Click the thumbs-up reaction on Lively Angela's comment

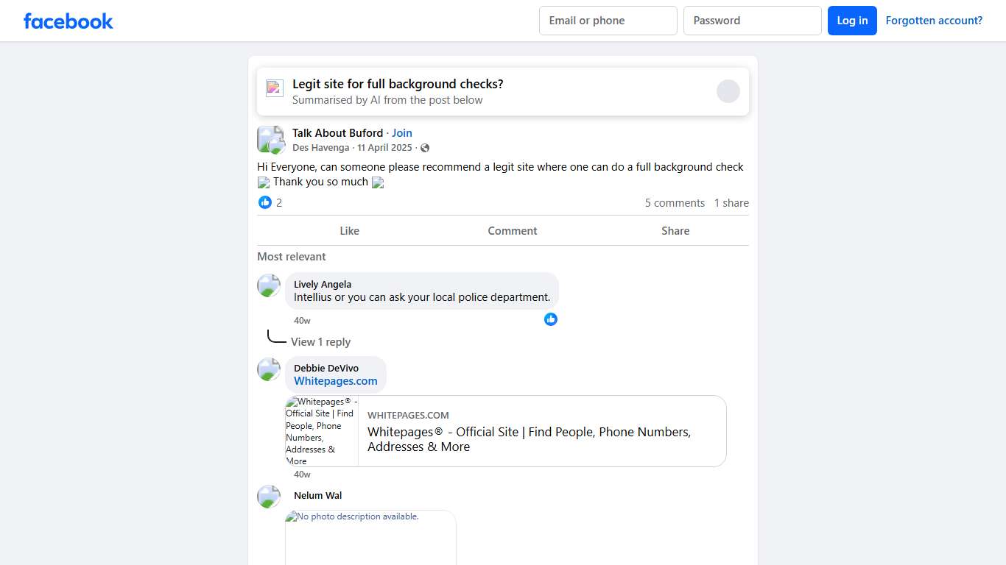551,319
